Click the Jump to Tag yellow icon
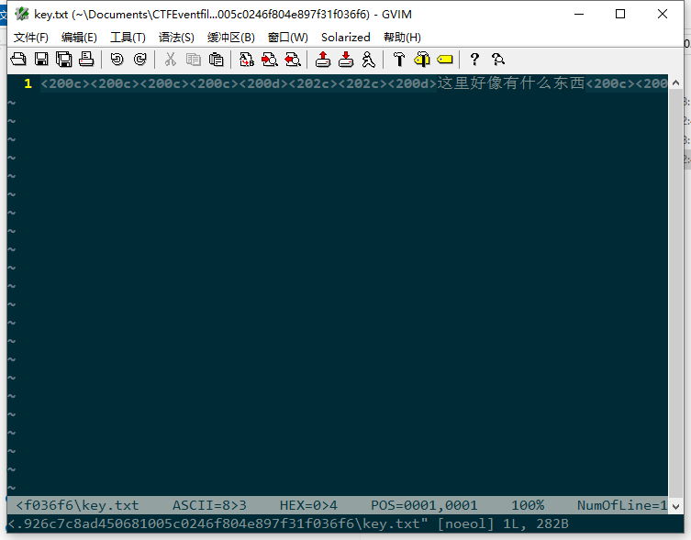Screen dimensions: 691x540 (445, 59)
